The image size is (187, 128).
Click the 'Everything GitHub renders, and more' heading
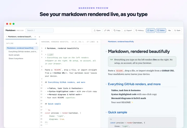click(x=134, y=84)
